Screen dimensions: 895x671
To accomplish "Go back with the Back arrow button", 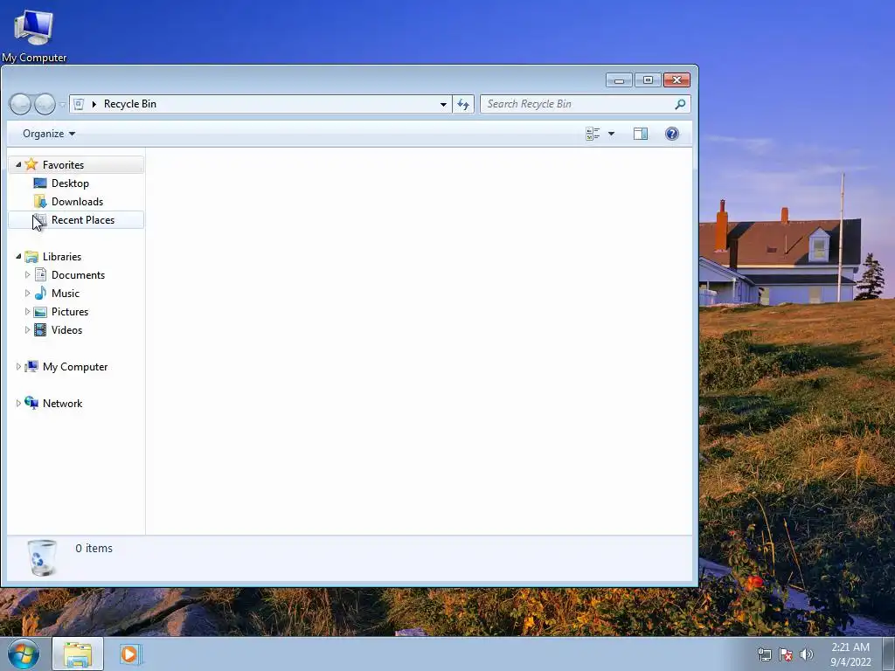I will tap(20, 104).
